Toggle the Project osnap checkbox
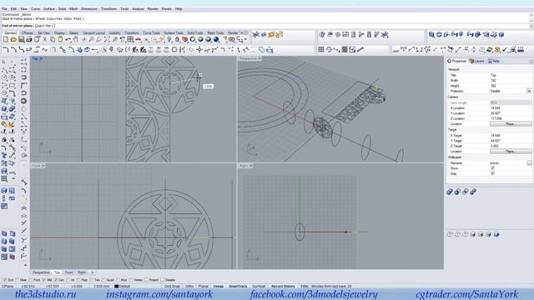The image size is (534, 300). [x=146, y=280]
